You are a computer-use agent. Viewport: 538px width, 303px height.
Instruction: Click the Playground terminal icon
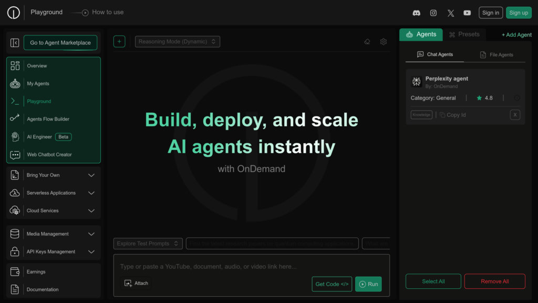coord(15,102)
